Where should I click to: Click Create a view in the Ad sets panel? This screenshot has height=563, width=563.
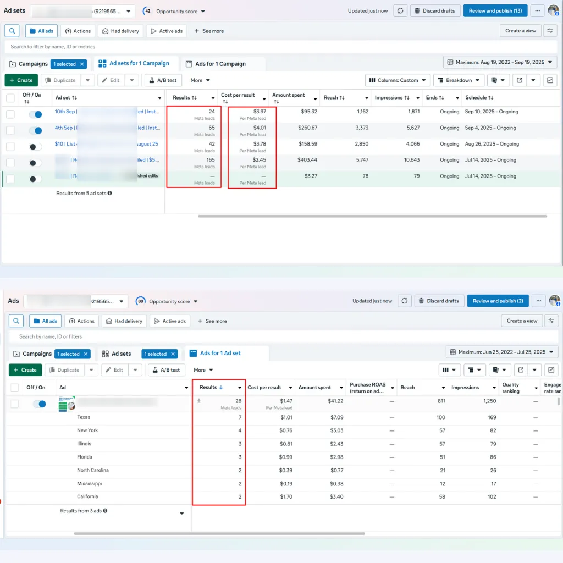520,31
